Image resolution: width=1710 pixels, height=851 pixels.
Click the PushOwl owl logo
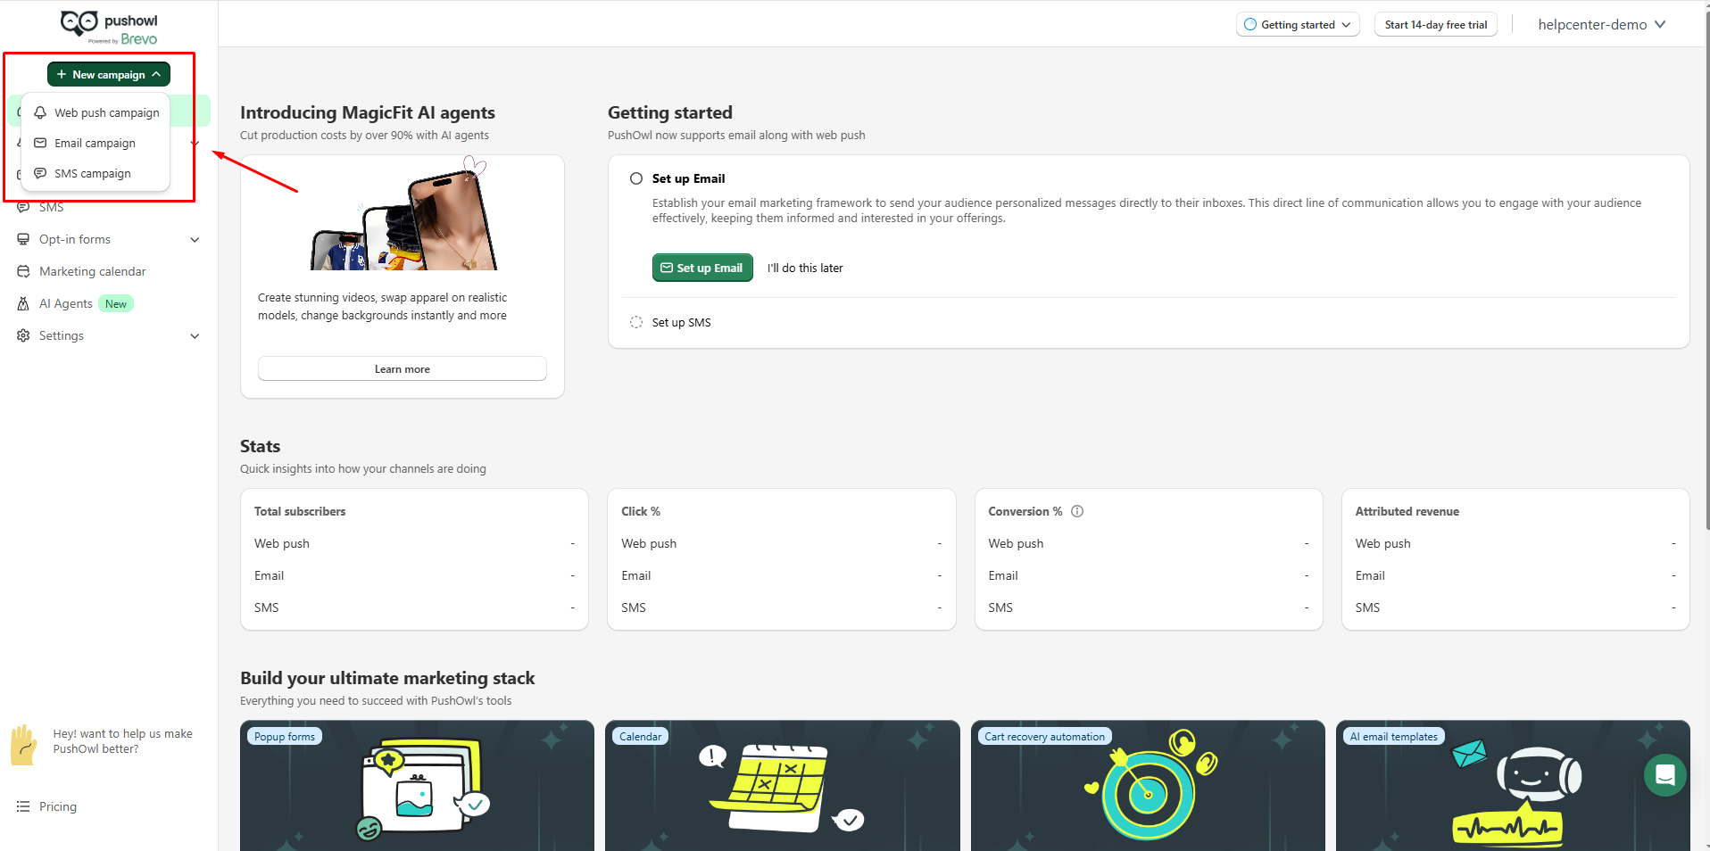79,22
